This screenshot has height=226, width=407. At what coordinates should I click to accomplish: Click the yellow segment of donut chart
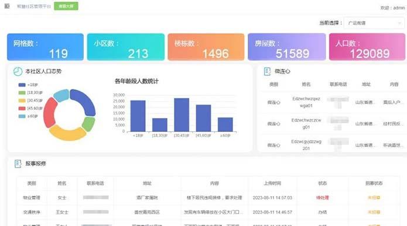(x=68, y=133)
